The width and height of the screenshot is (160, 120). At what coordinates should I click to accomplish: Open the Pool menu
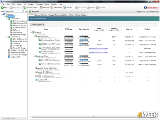[13, 4]
